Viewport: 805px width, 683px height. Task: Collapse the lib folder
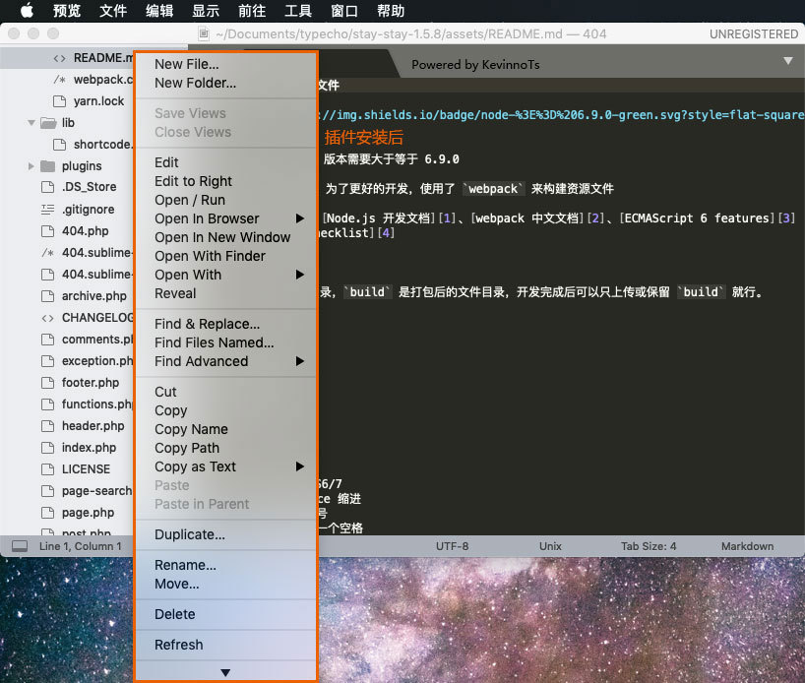click(31, 123)
